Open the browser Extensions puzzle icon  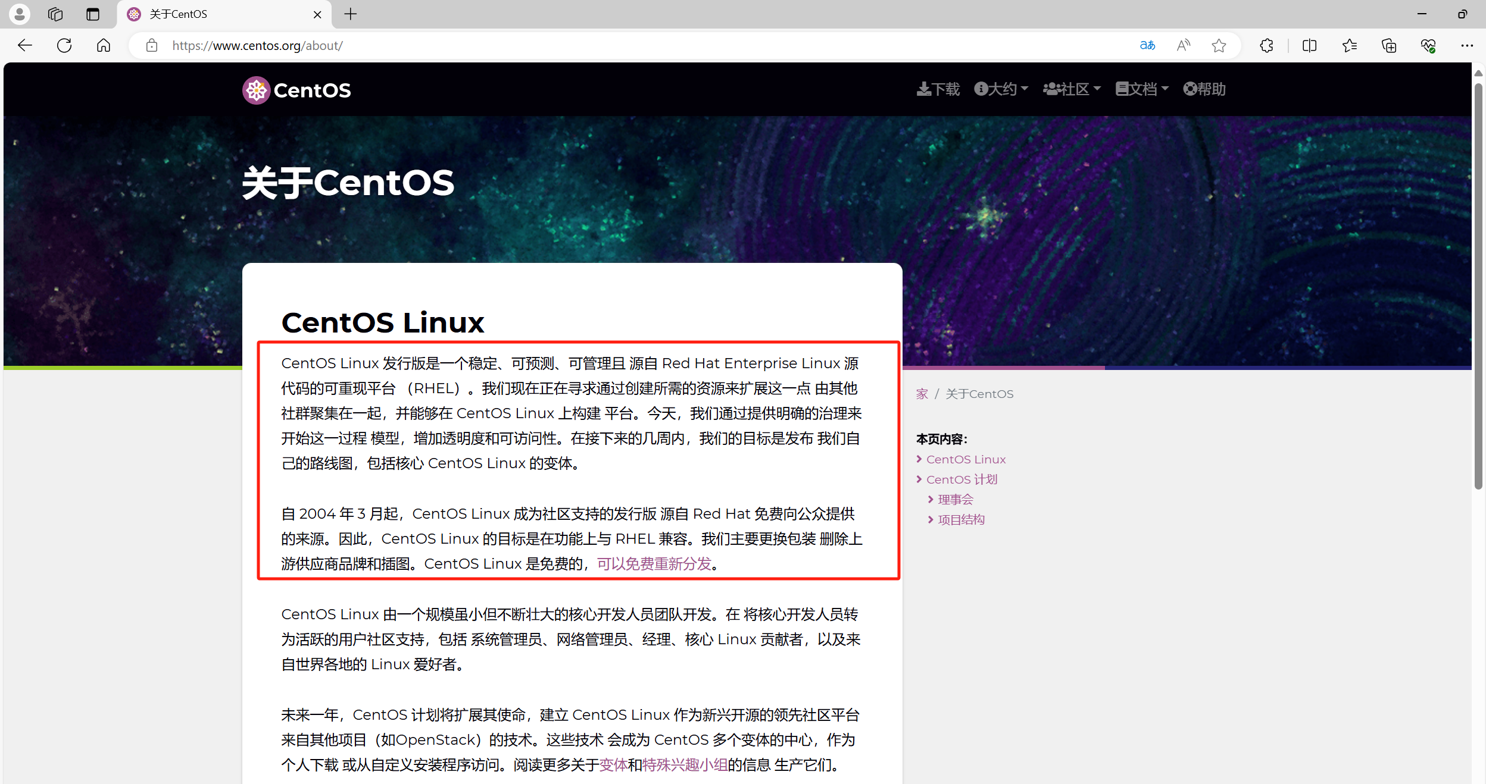point(1266,46)
